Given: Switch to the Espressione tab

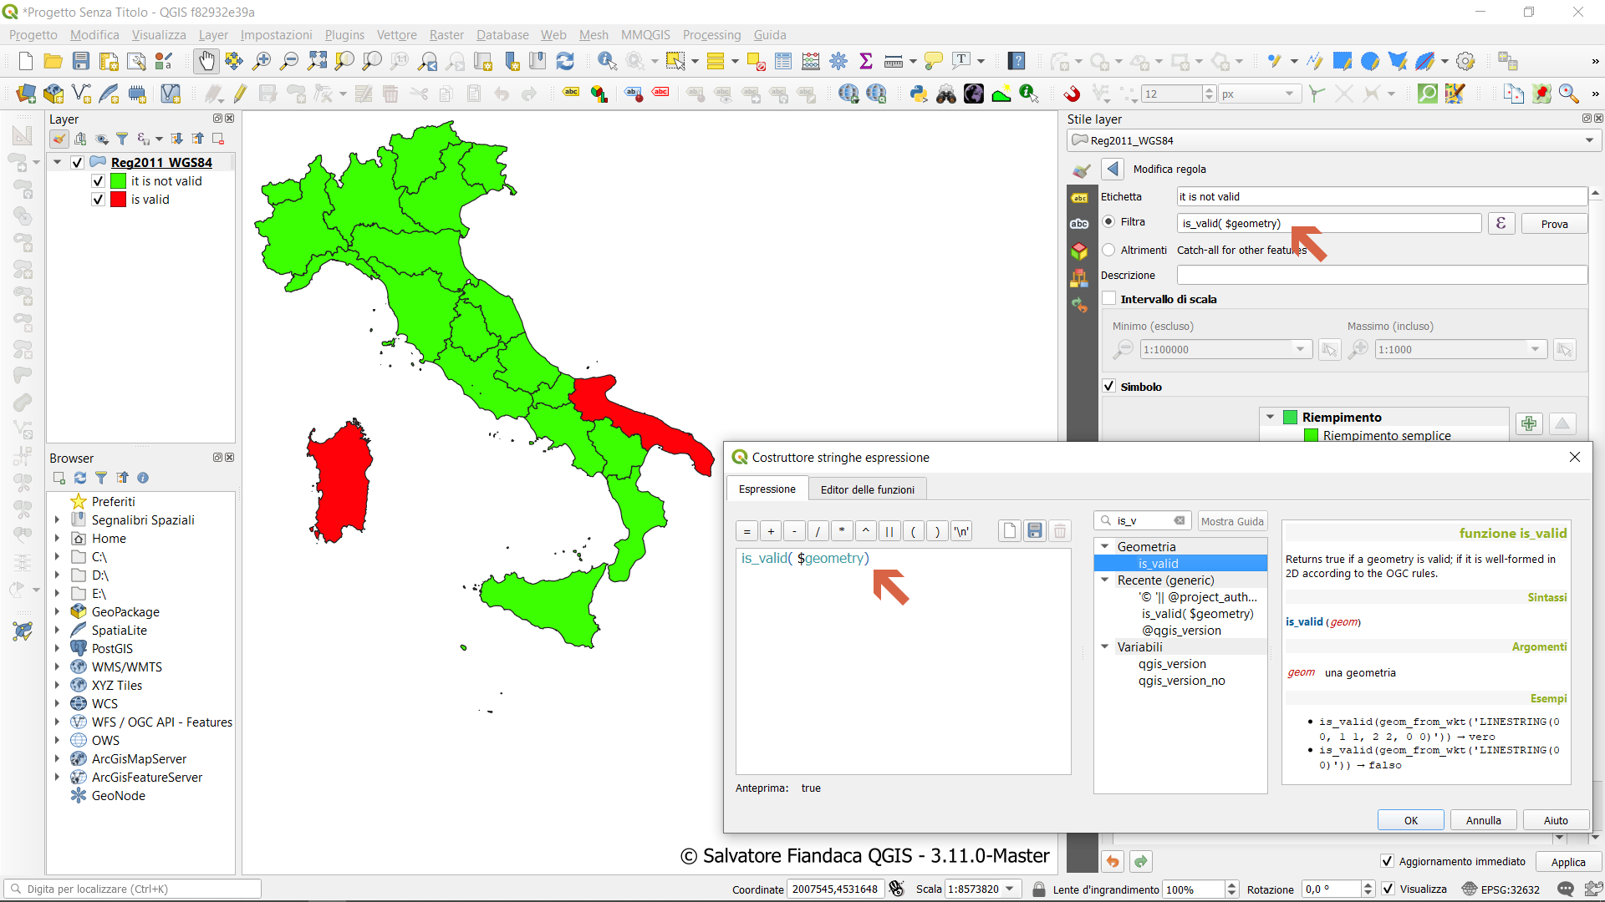Looking at the screenshot, I should [x=767, y=489].
